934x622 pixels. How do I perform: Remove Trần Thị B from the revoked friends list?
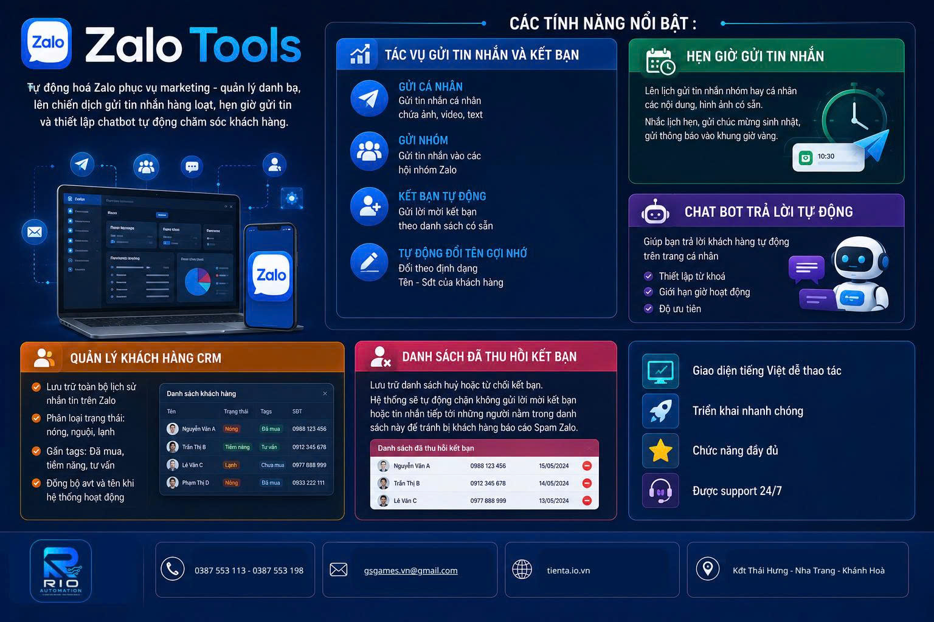[587, 484]
